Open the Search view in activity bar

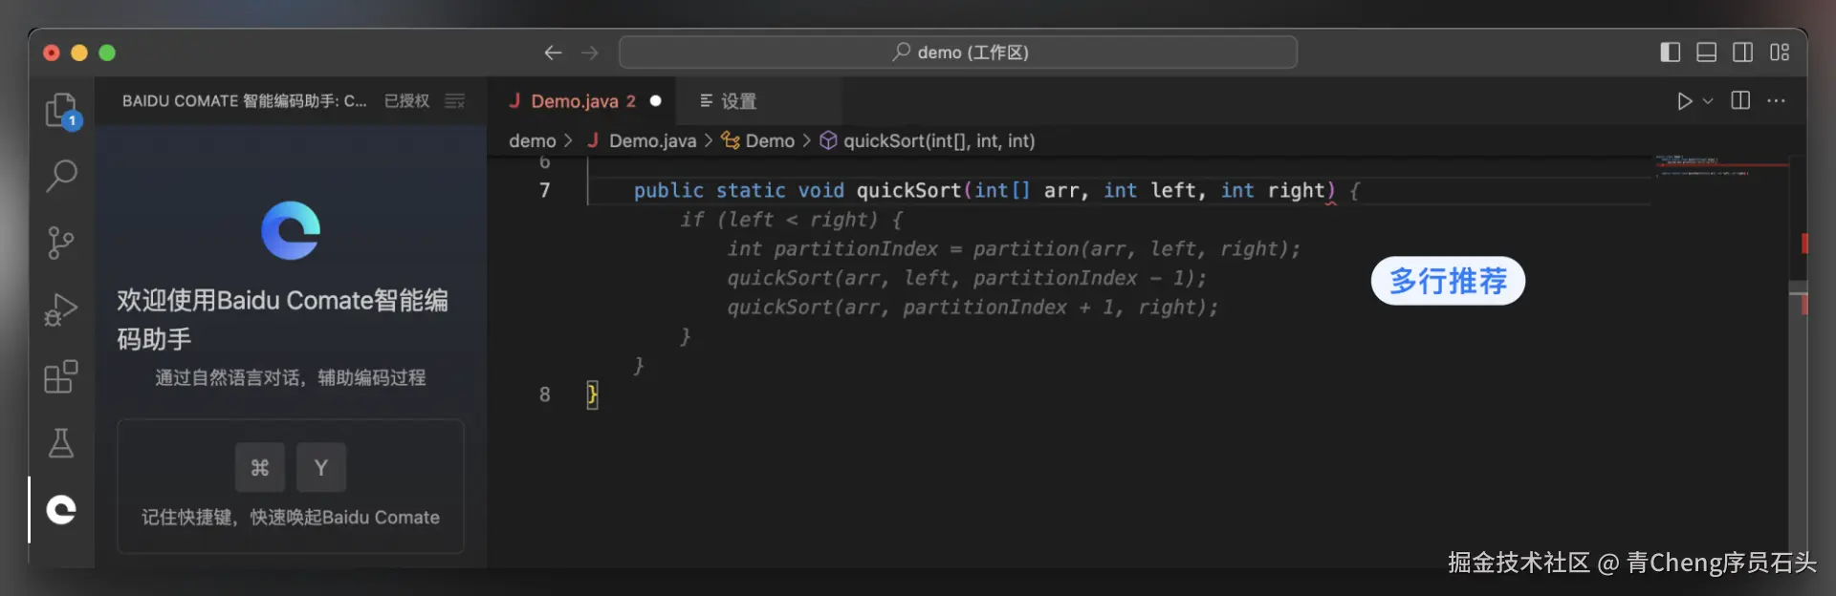(62, 176)
